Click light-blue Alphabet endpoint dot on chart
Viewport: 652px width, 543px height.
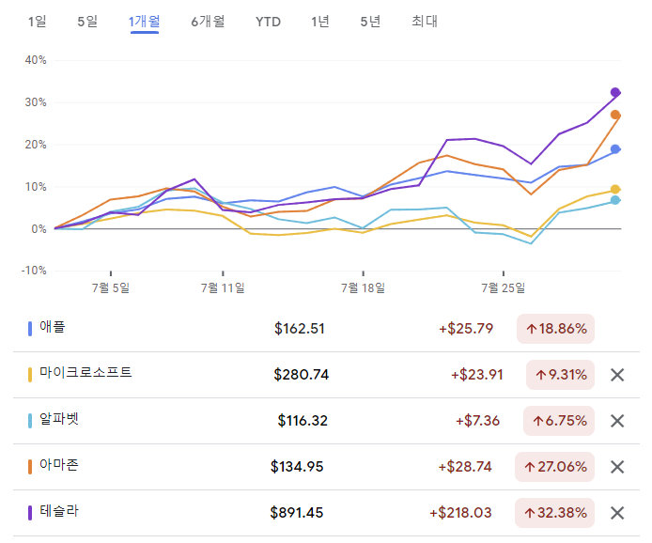615,200
